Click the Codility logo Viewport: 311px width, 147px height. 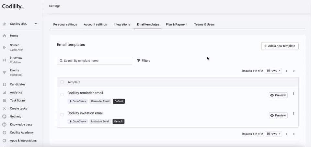pos(13,6)
